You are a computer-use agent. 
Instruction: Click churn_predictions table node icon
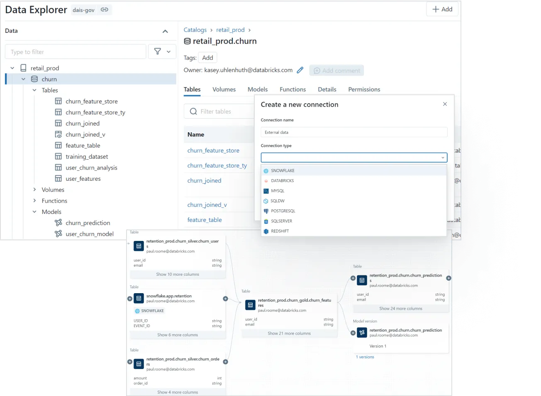[x=362, y=280]
